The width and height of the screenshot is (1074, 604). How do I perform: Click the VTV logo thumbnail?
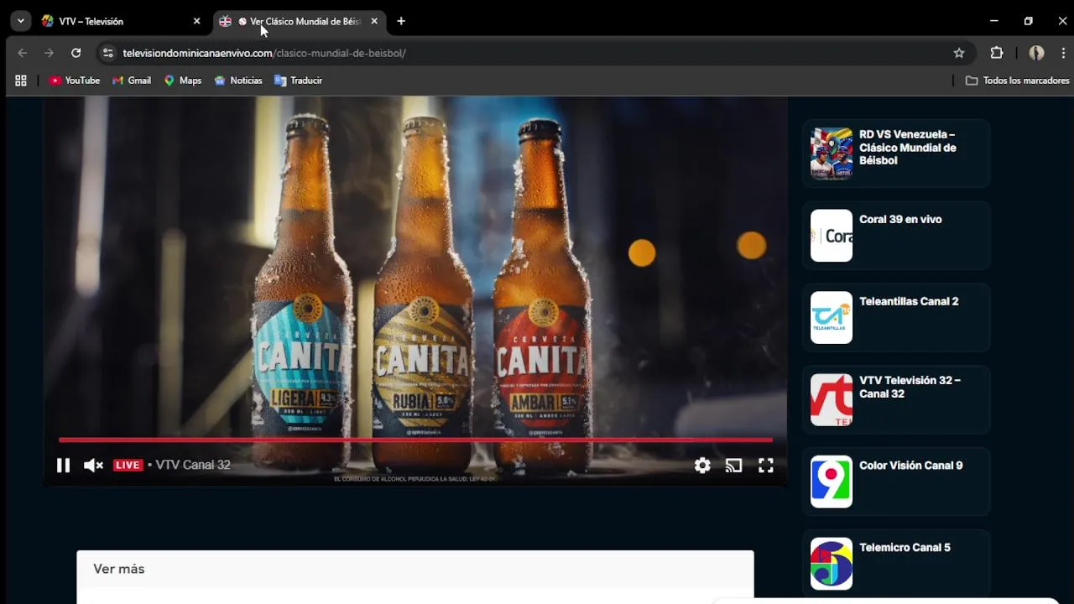click(832, 400)
